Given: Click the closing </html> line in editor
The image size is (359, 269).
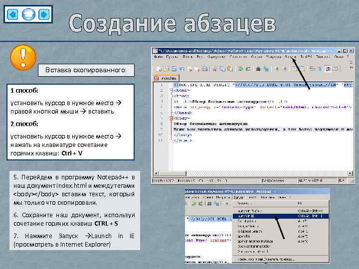Looking at the screenshot, I should pyautogui.click(x=182, y=140).
